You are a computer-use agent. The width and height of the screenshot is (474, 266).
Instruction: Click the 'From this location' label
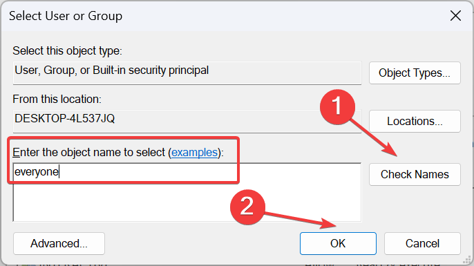57,99
